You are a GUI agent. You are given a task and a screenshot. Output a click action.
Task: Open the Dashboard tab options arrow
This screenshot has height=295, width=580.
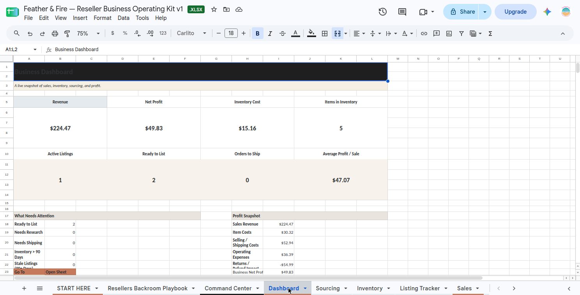pos(305,288)
